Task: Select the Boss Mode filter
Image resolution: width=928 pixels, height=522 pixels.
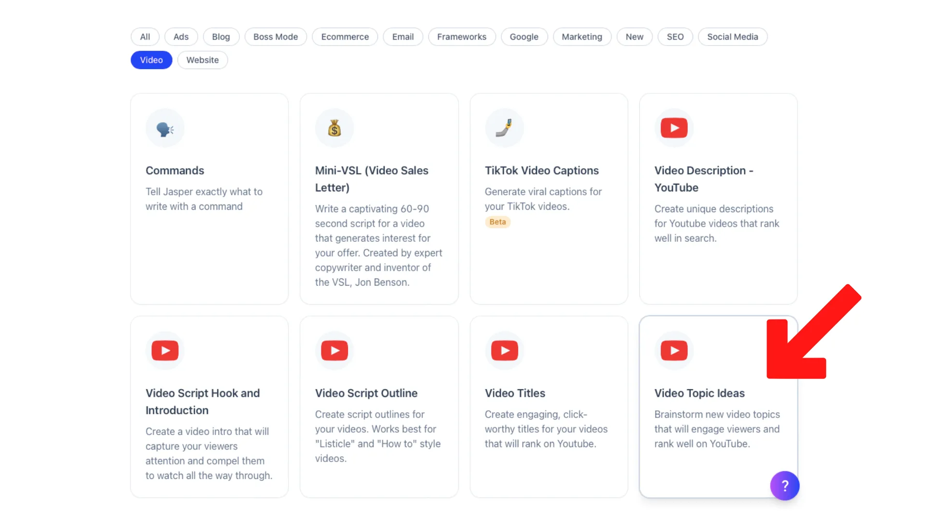Action: point(275,37)
